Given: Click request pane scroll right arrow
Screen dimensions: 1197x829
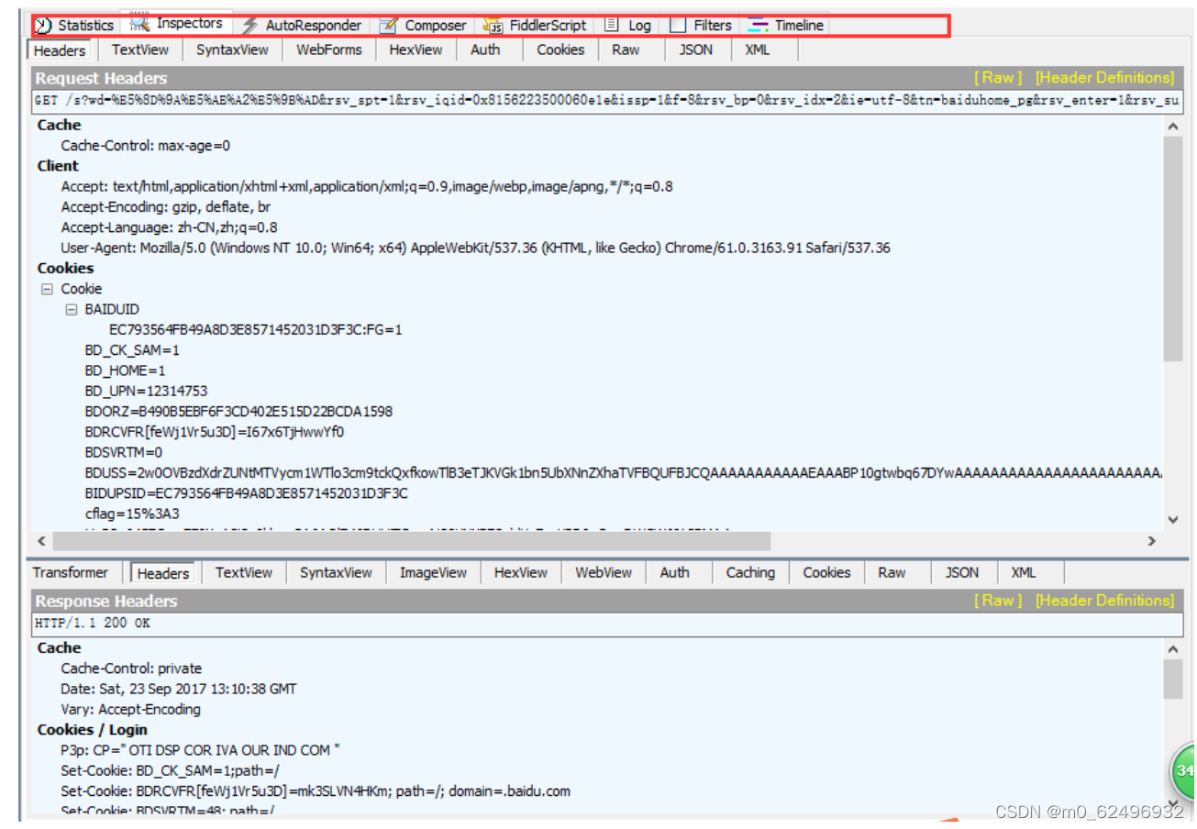Looking at the screenshot, I should 1152,541.
